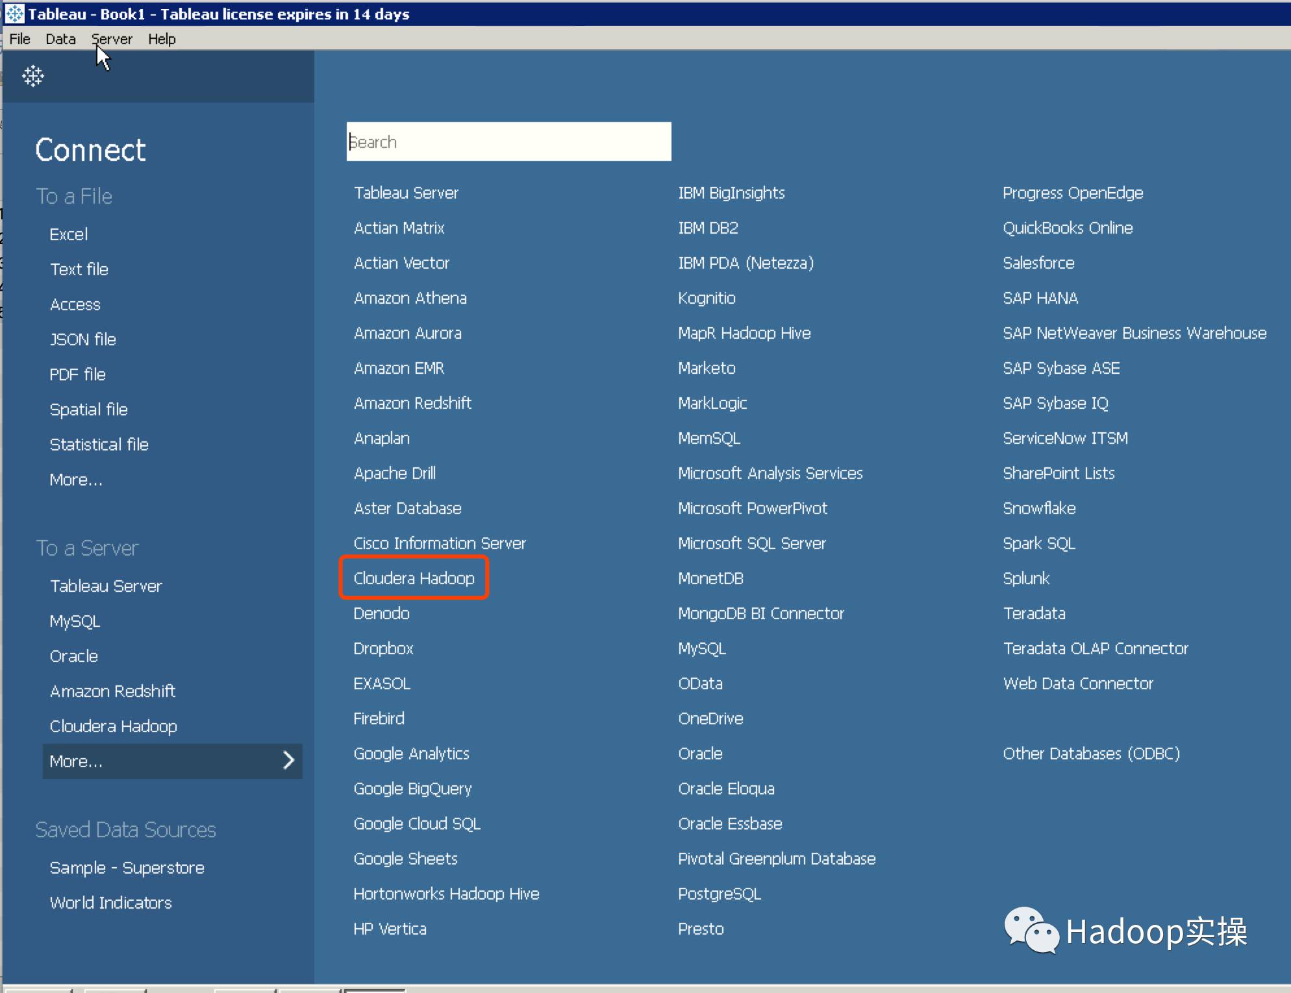1291x993 pixels.
Task: Select Progress OpenEdge connector
Action: tap(1073, 193)
